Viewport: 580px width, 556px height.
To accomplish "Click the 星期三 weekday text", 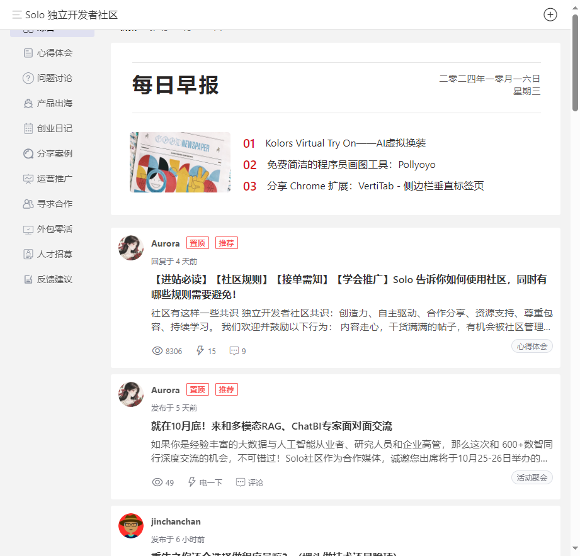I will tap(526, 91).
